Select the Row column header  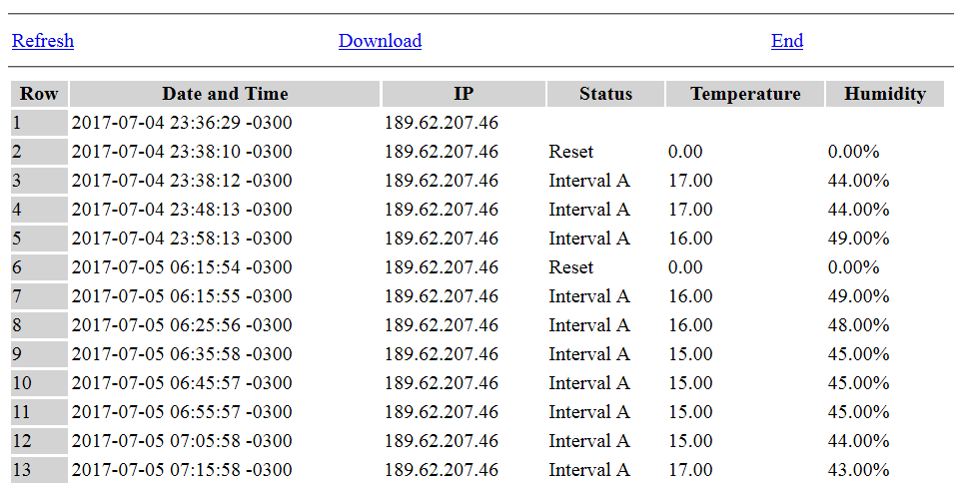click(39, 94)
